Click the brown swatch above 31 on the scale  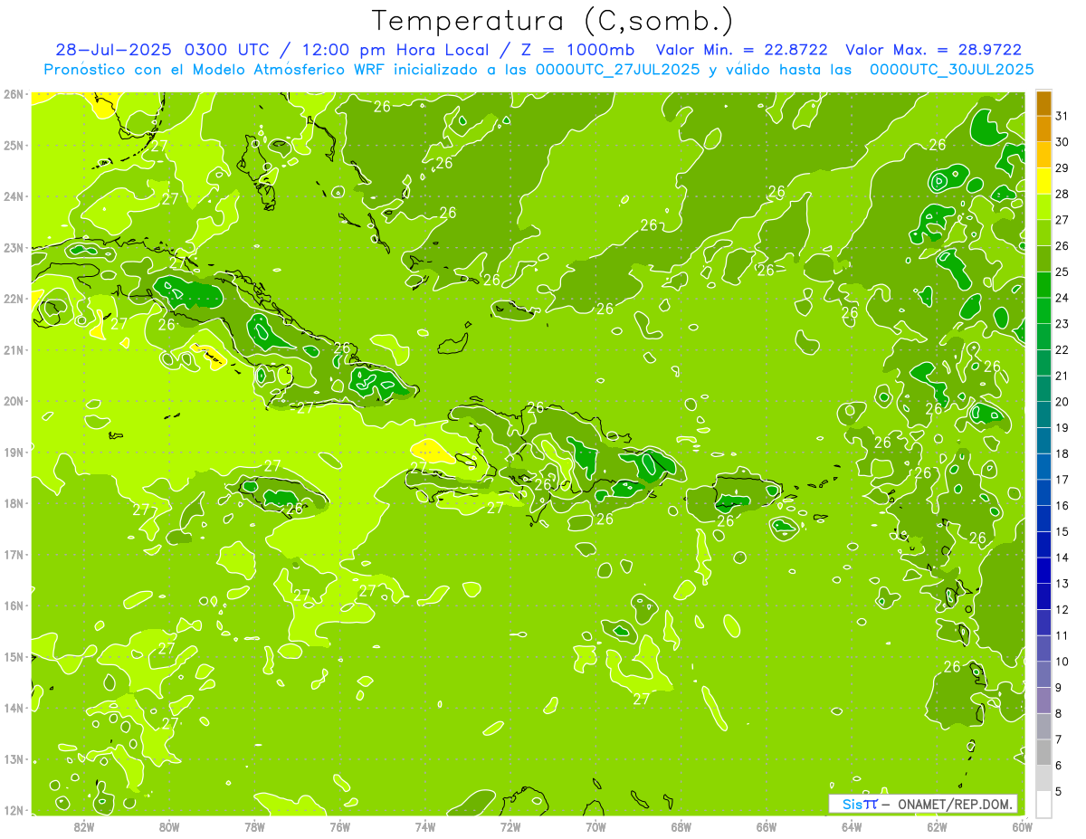pos(1044,102)
